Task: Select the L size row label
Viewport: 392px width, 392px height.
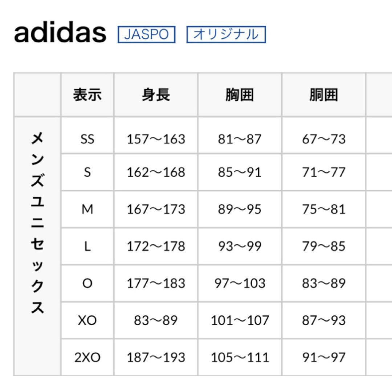Action: (87, 246)
